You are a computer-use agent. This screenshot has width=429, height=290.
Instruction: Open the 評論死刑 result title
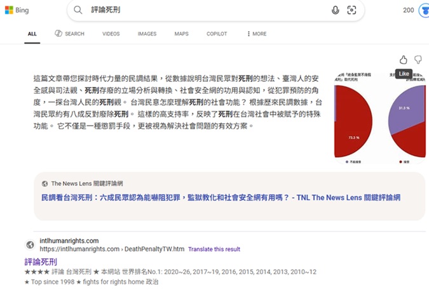tap(41, 261)
